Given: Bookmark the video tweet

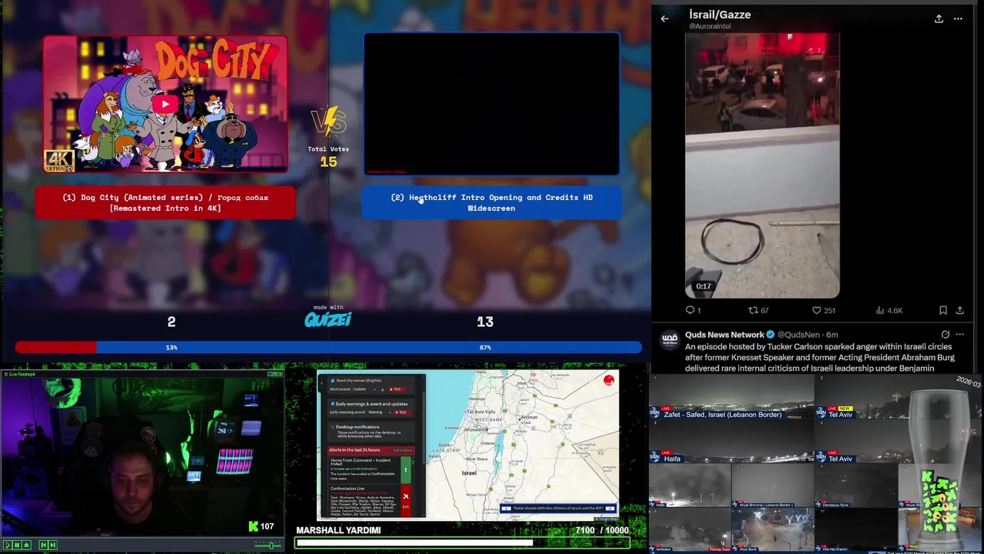Looking at the screenshot, I should click(x=943, y=310).
